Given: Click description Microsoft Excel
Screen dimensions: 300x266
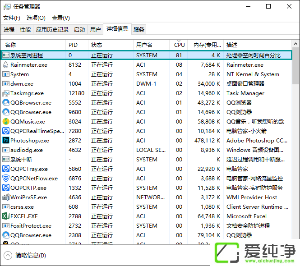Looking at the screenshot, I should coord(246,216).
